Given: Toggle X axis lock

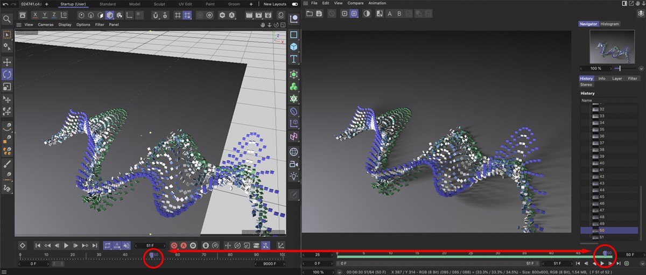Looking at the screenshot, I should tap(35, 16).
